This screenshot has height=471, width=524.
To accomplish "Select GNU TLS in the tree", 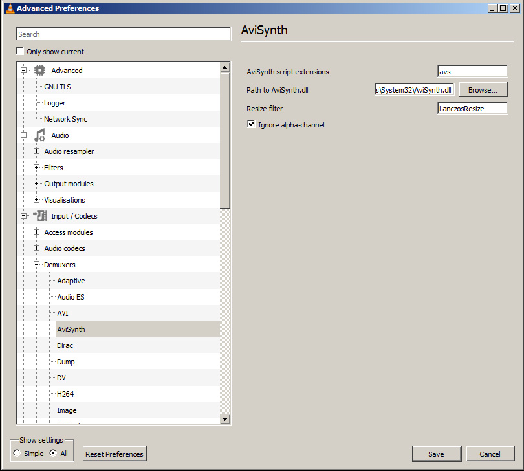I will pyautogui.click(x=58, y=87).
